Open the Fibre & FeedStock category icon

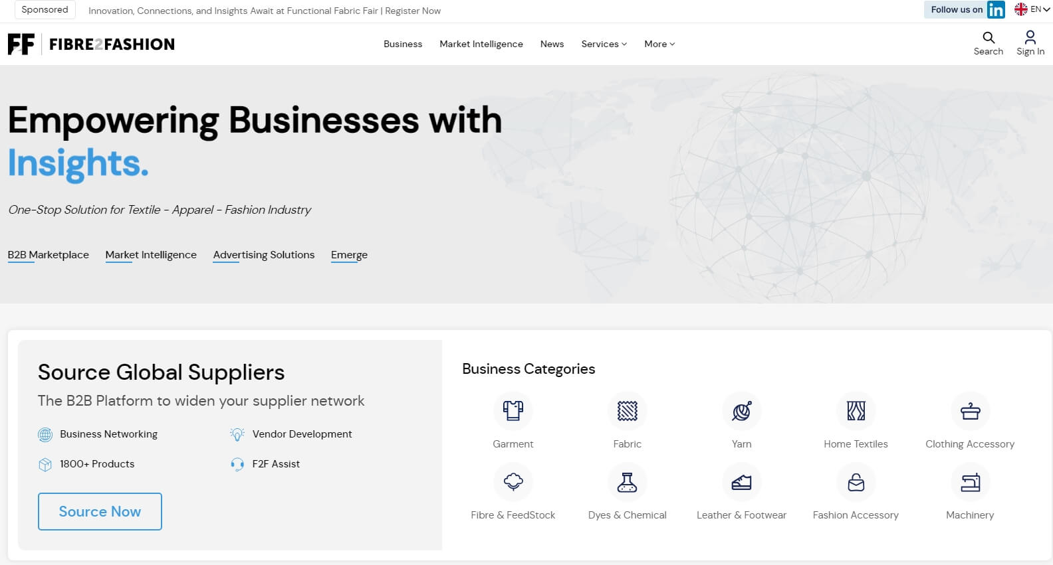point(513,482)
